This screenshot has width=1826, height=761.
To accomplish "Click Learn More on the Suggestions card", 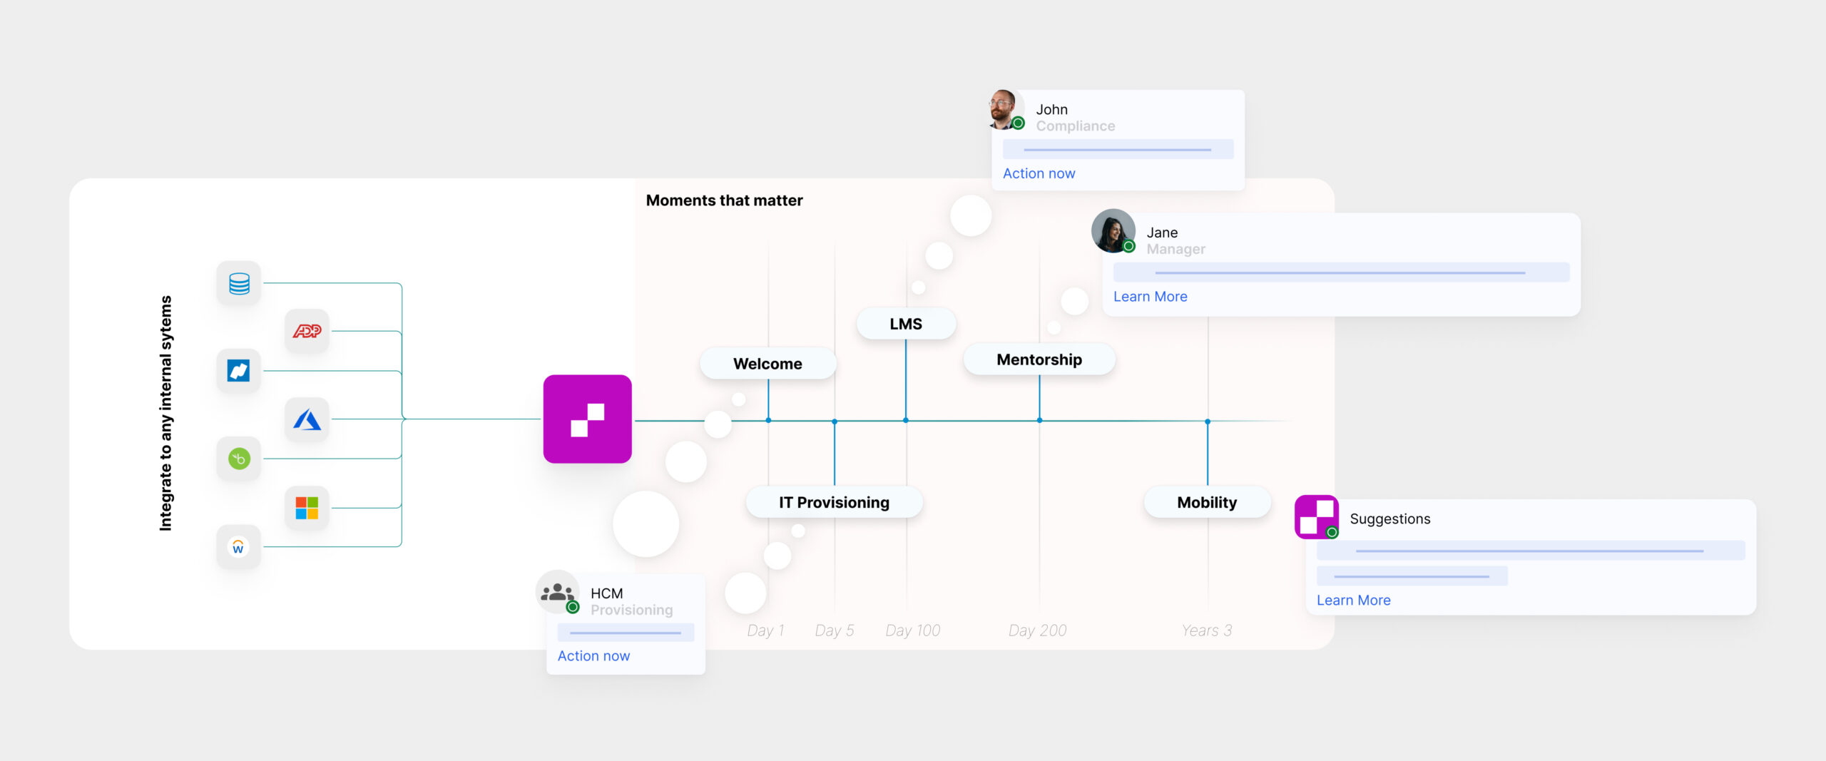I will [1353, 601].
